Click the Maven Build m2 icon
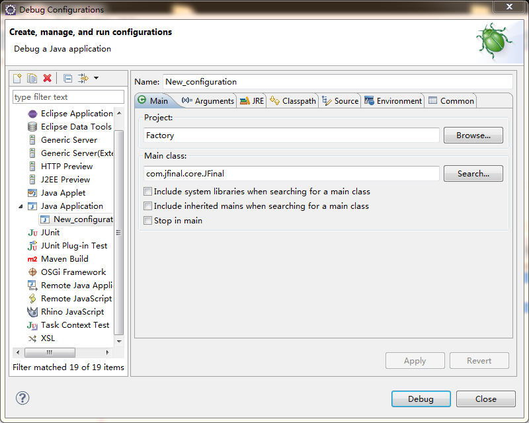This screenshot has height=423, width=529. coord(32,259)
